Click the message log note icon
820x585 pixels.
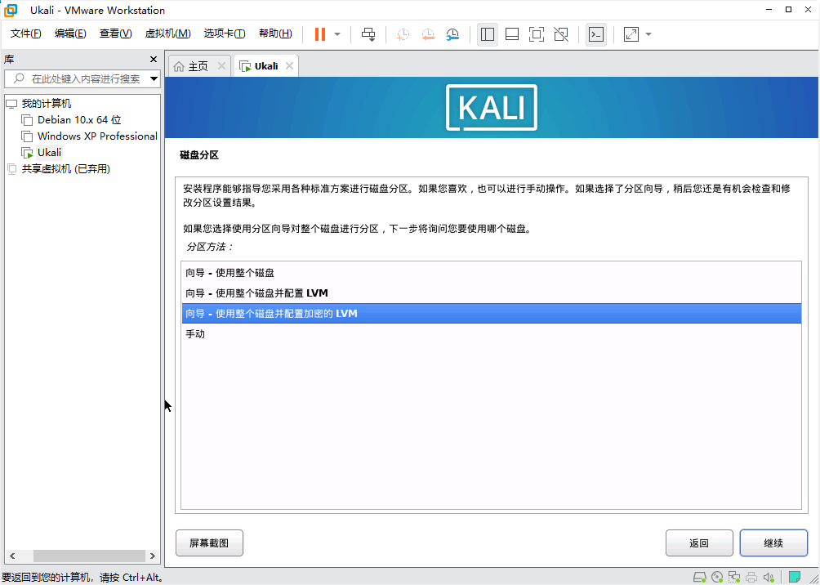click(x=795, y=577)
